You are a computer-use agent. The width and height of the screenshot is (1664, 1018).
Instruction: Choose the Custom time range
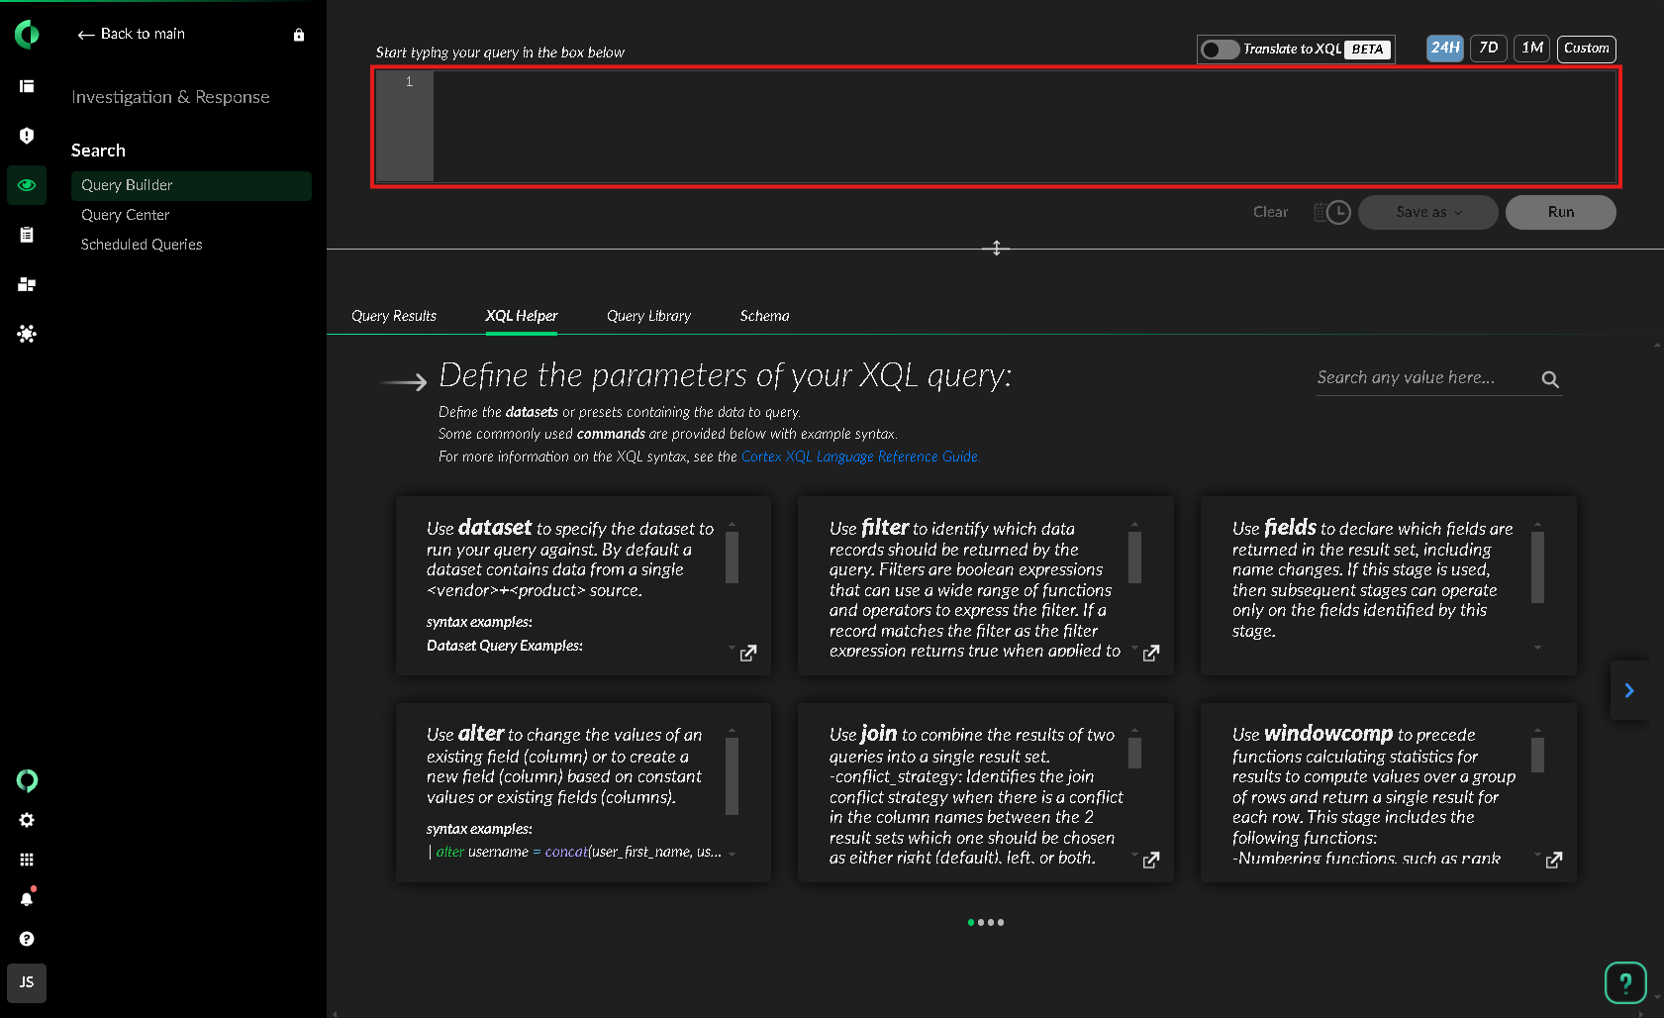click(x=1587, y=49)
